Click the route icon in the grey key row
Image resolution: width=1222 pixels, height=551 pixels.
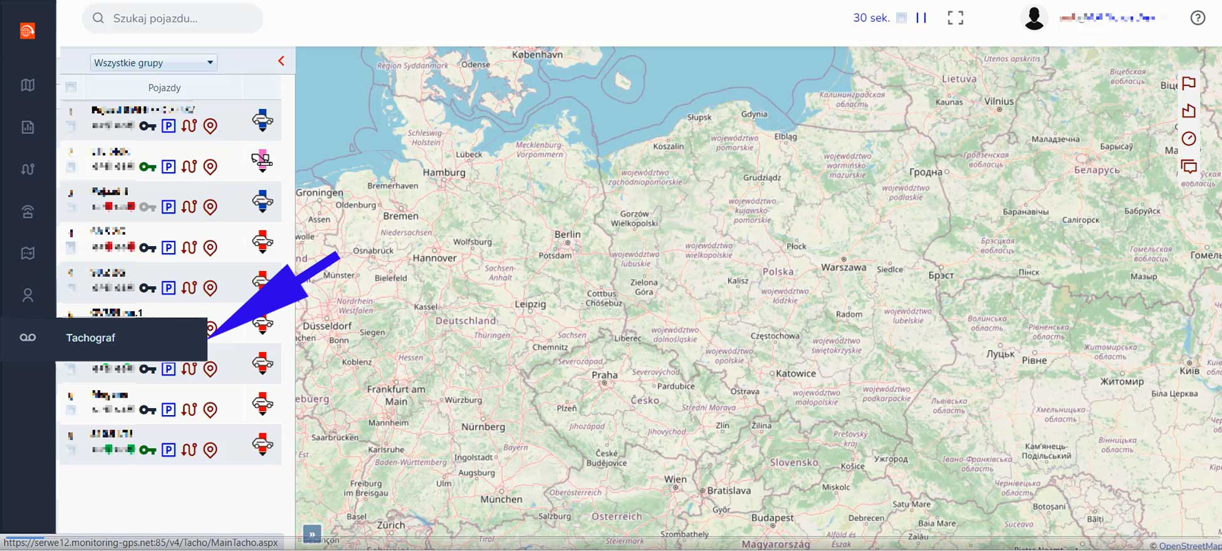(189, 207)
